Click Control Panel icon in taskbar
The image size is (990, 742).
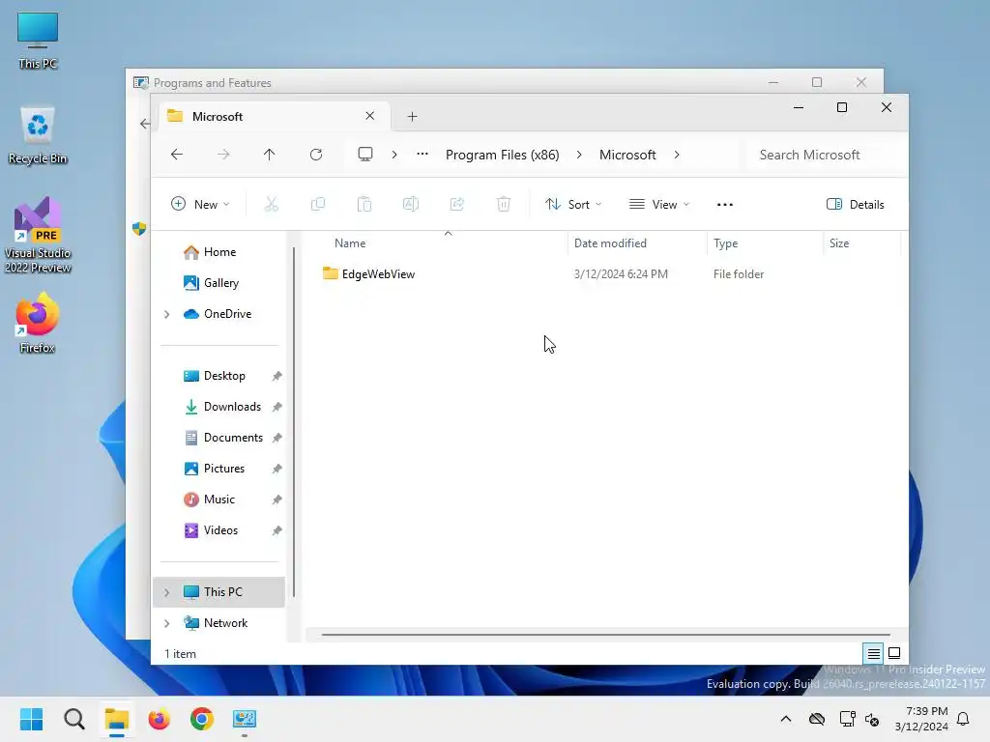tap(245, 719)
